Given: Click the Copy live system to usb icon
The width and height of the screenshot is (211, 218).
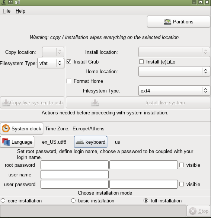Looking at the screenshot, I should tap(6, 103).
